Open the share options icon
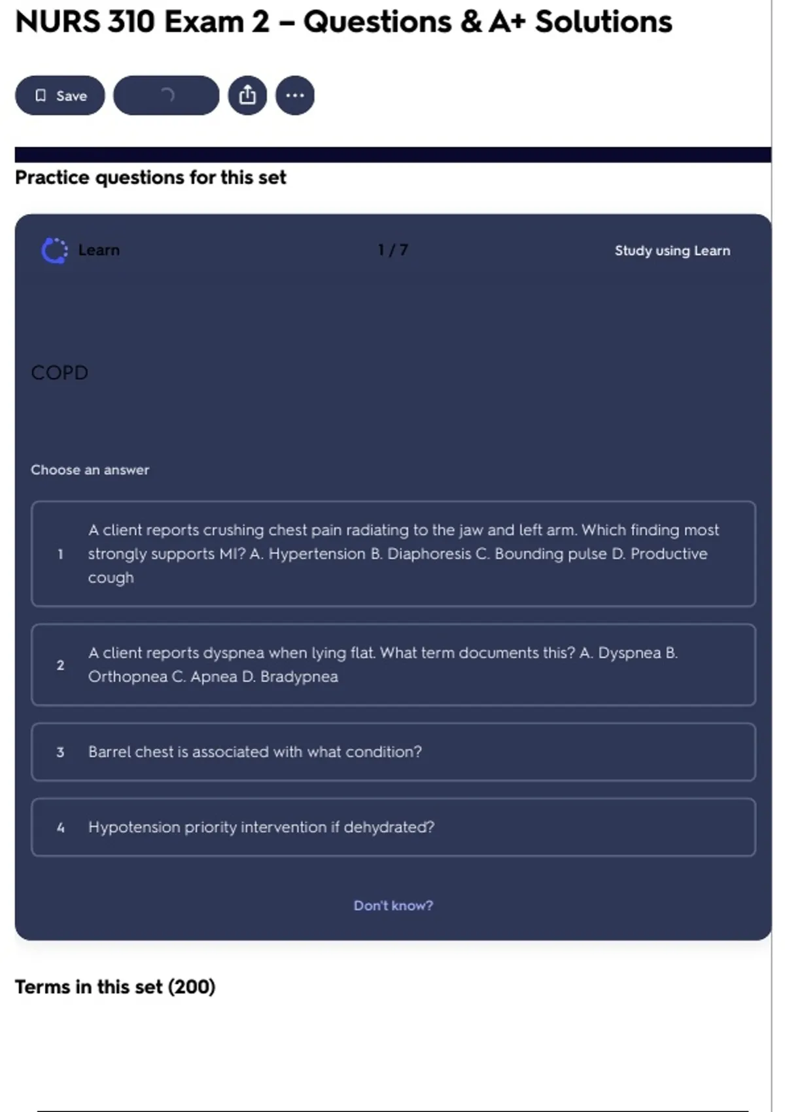 tap(247, 96)
